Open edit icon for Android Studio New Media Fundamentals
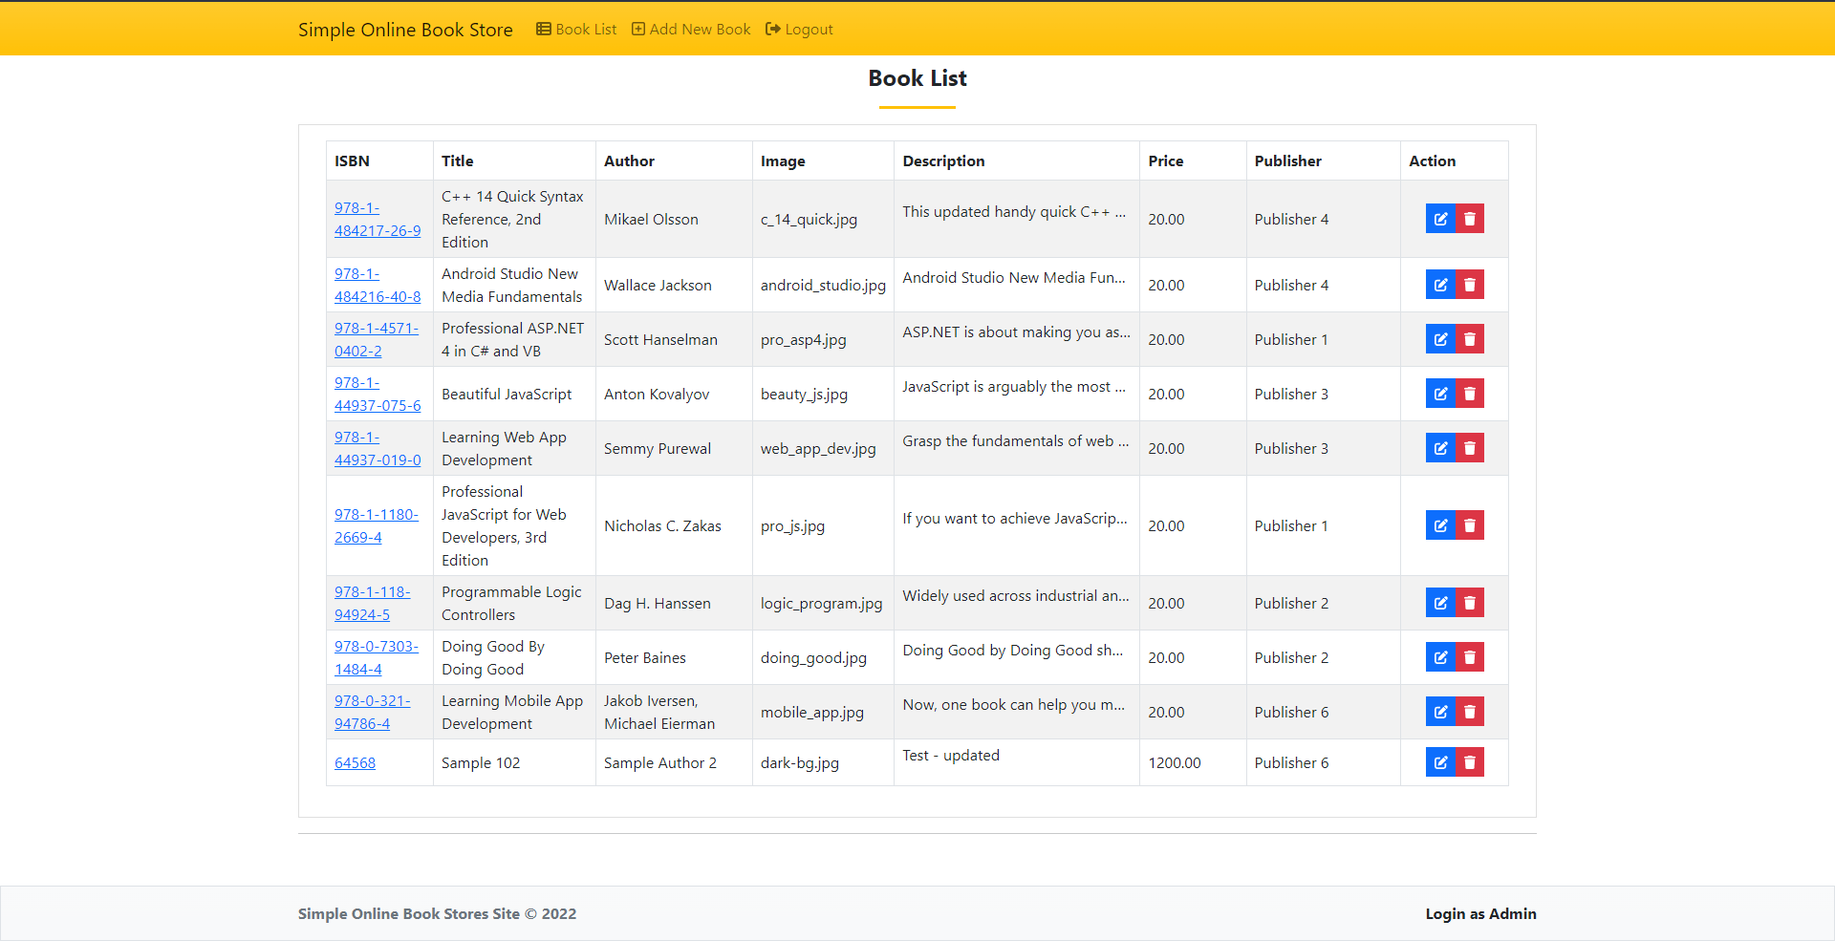Screen dimensions: 1835x941 pyautogui.click(x=1440, y=284)
